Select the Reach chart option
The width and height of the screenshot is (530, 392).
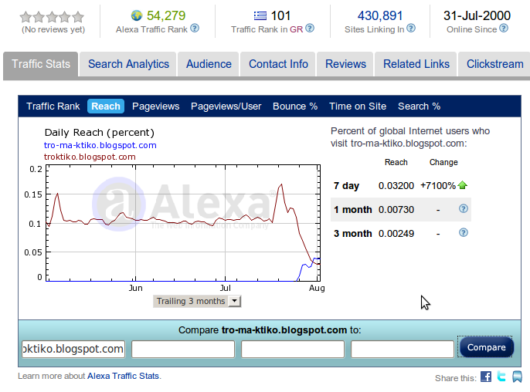(106, 106)
